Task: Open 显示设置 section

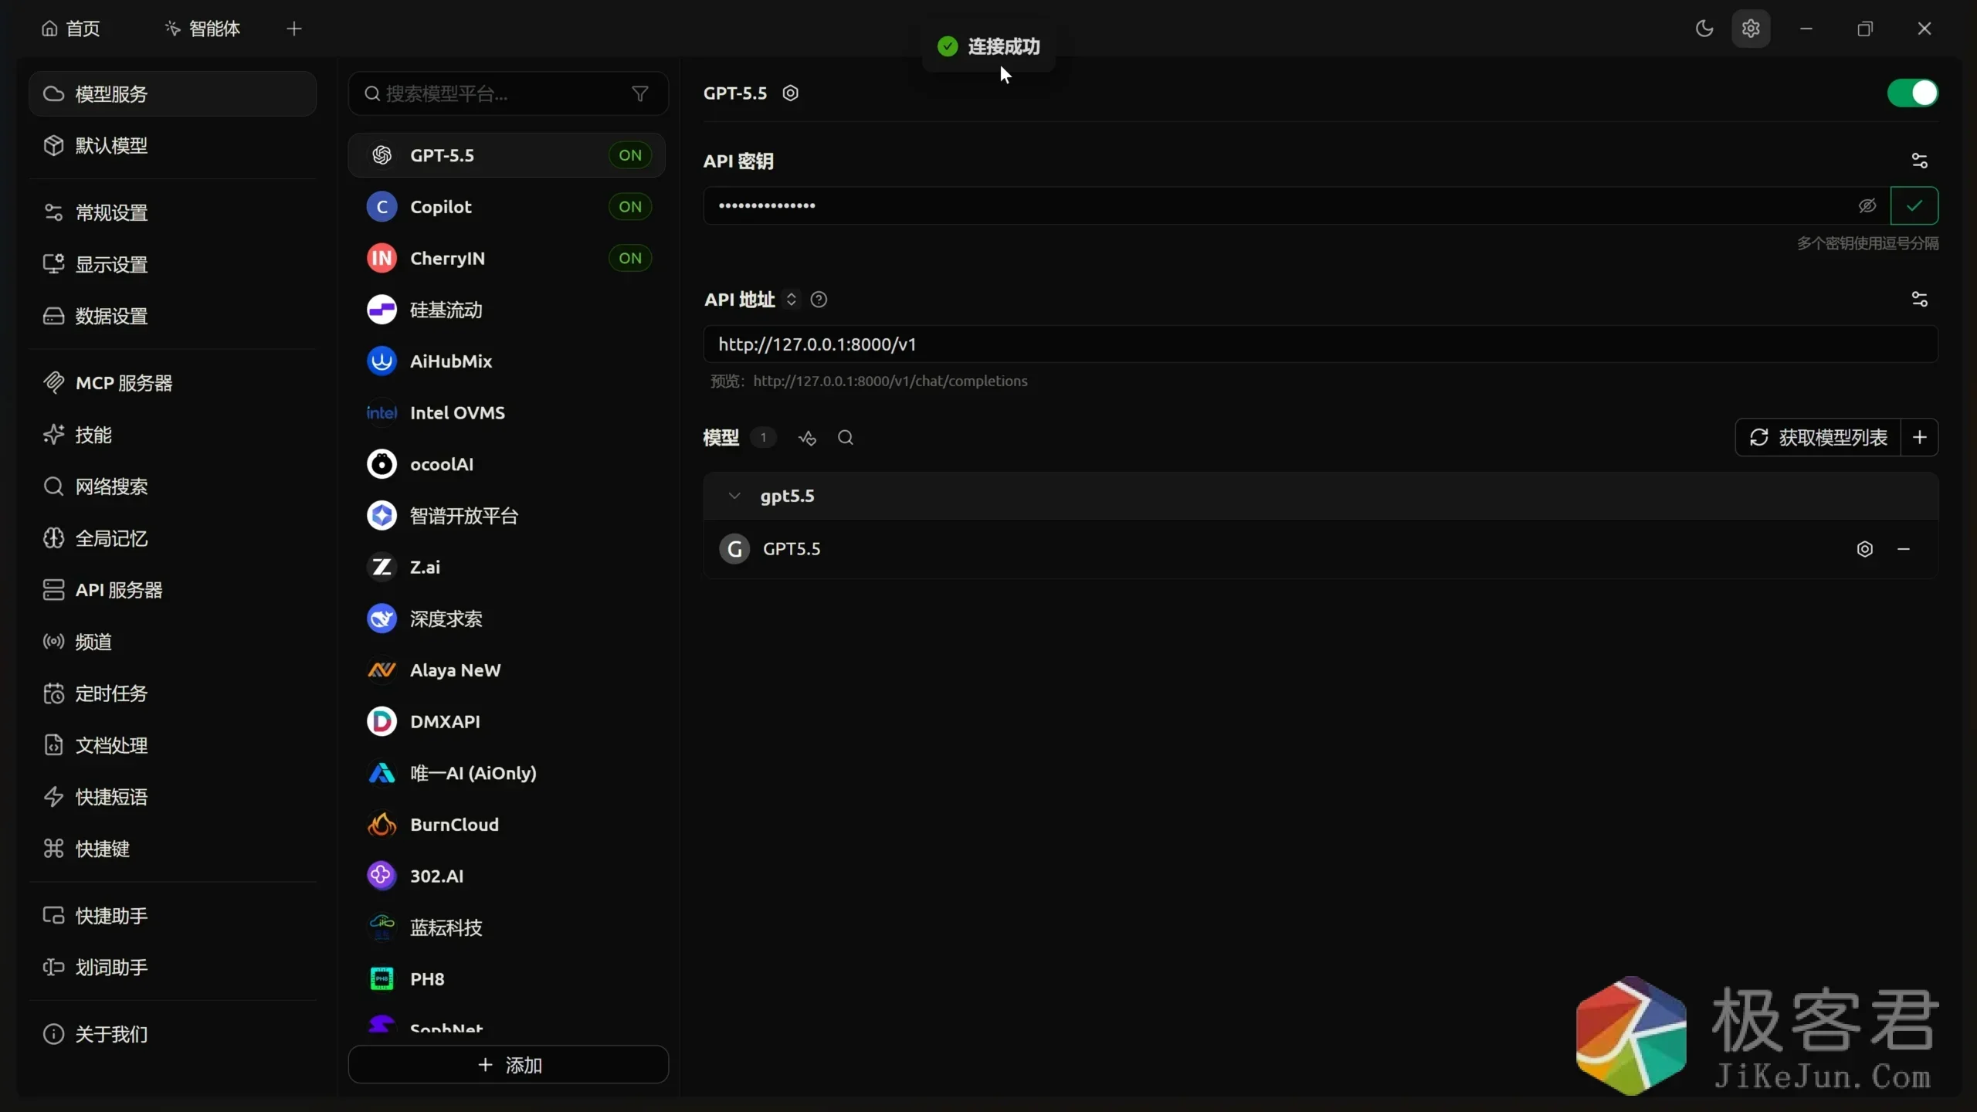Action: (x=172, y=264)
